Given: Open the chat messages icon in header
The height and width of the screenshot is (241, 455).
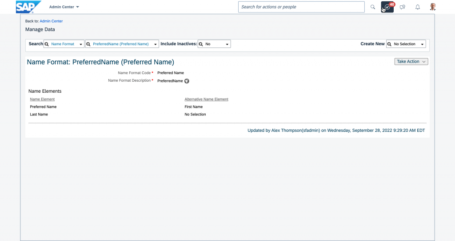Looking at the screenshot, I should click(403, 7).
